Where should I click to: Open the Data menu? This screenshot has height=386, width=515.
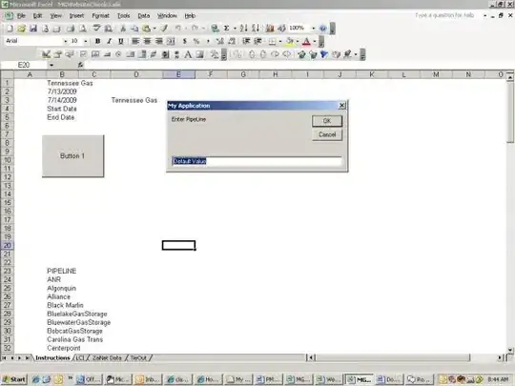[143, 16]
